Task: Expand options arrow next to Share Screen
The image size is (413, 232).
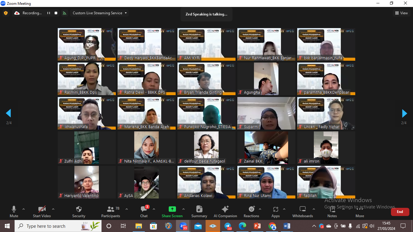Action: (x=183, y=209)
